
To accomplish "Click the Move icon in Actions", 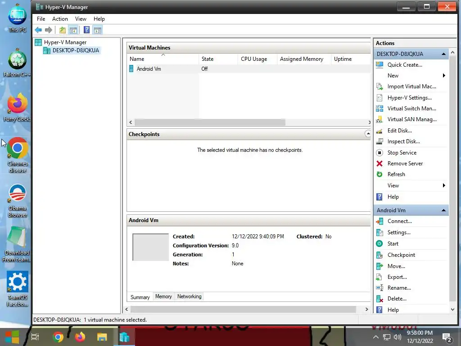I will pos(380,266).
